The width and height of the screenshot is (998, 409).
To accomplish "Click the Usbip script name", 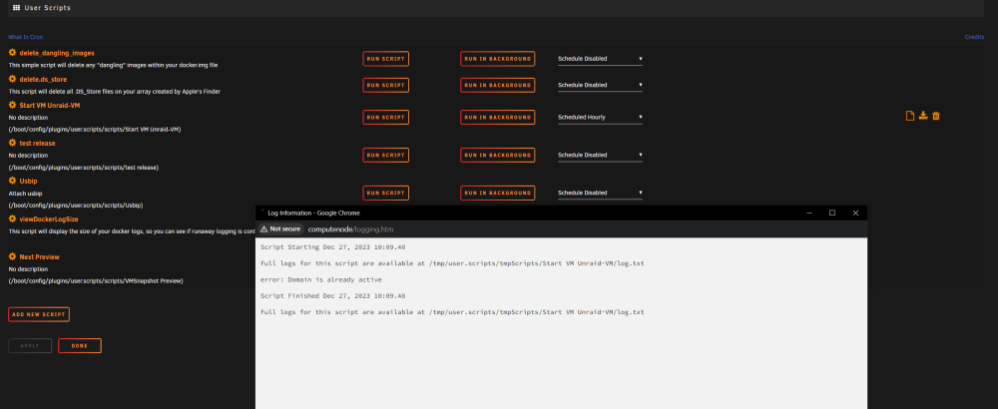I will point(29,182).
